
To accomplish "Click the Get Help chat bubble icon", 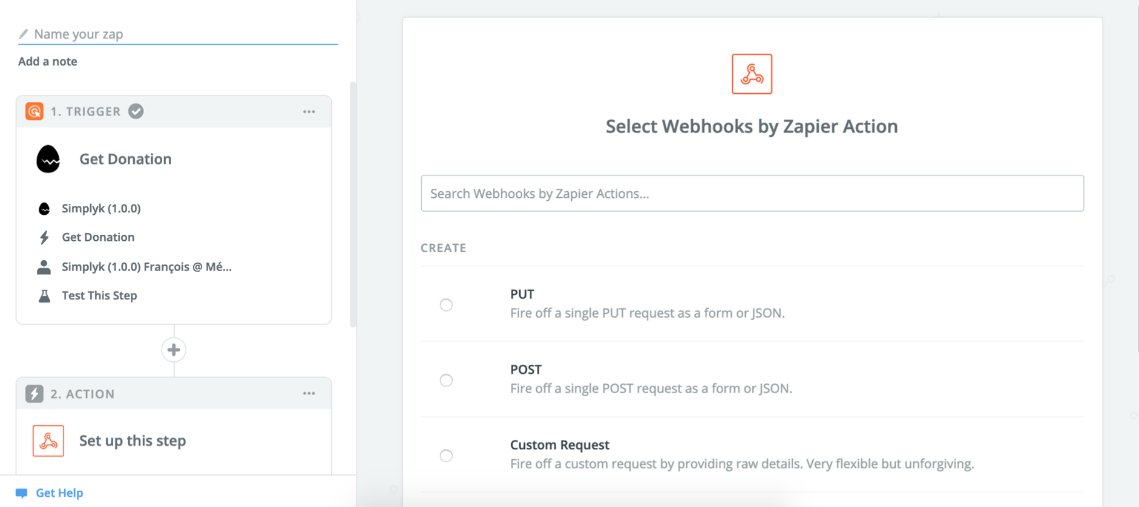I will point(22,493).
